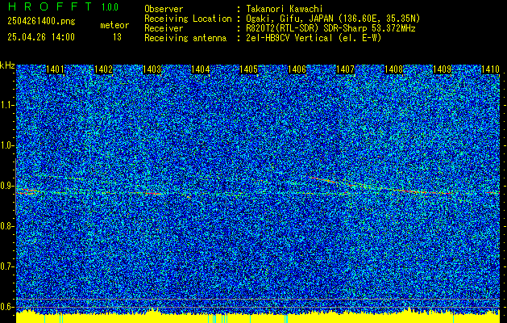
Task: Click the Receiver field label
Action: coord(164,28)
